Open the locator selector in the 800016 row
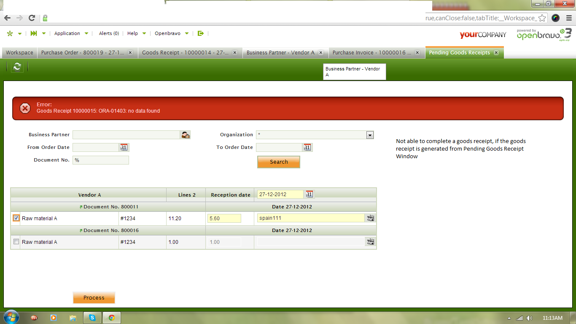 371,242
